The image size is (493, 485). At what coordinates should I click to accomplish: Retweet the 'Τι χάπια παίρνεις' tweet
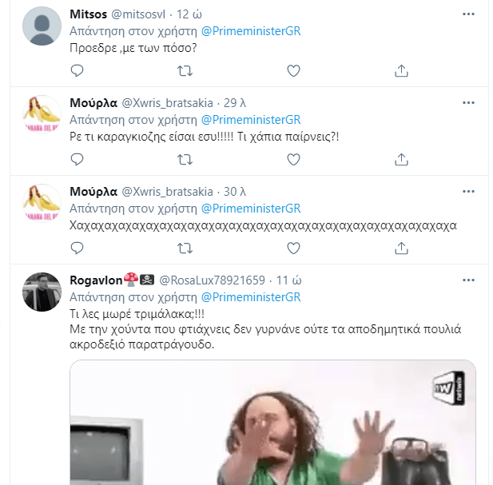tap(185, 159)
